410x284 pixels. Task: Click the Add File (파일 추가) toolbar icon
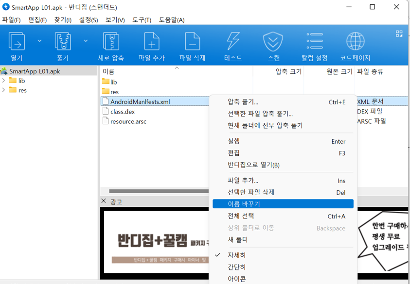tap(152, 41)
